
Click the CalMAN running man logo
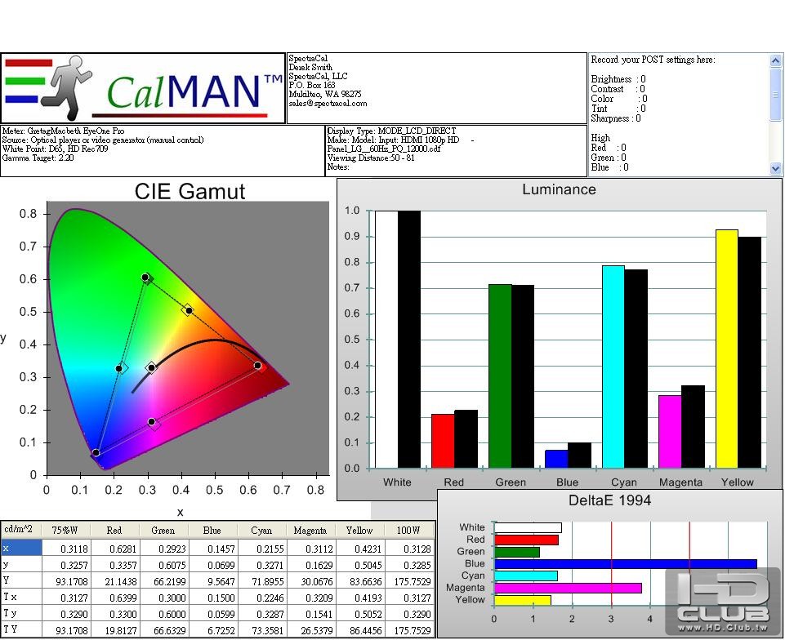(68, 88)
